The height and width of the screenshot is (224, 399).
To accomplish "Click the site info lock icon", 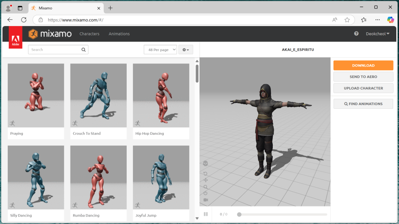I will (x=41, y=20).
